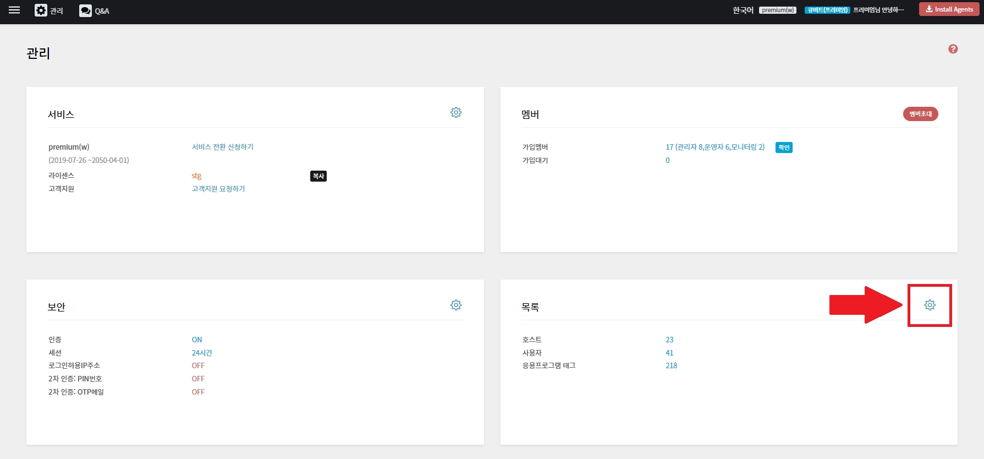
Task: Click the 서비스 전환 신청하기 link
Action: click(222, 147)
